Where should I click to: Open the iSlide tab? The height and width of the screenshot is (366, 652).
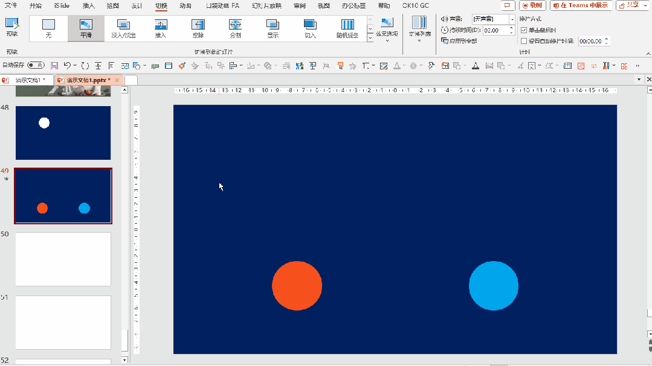[62, 5]
